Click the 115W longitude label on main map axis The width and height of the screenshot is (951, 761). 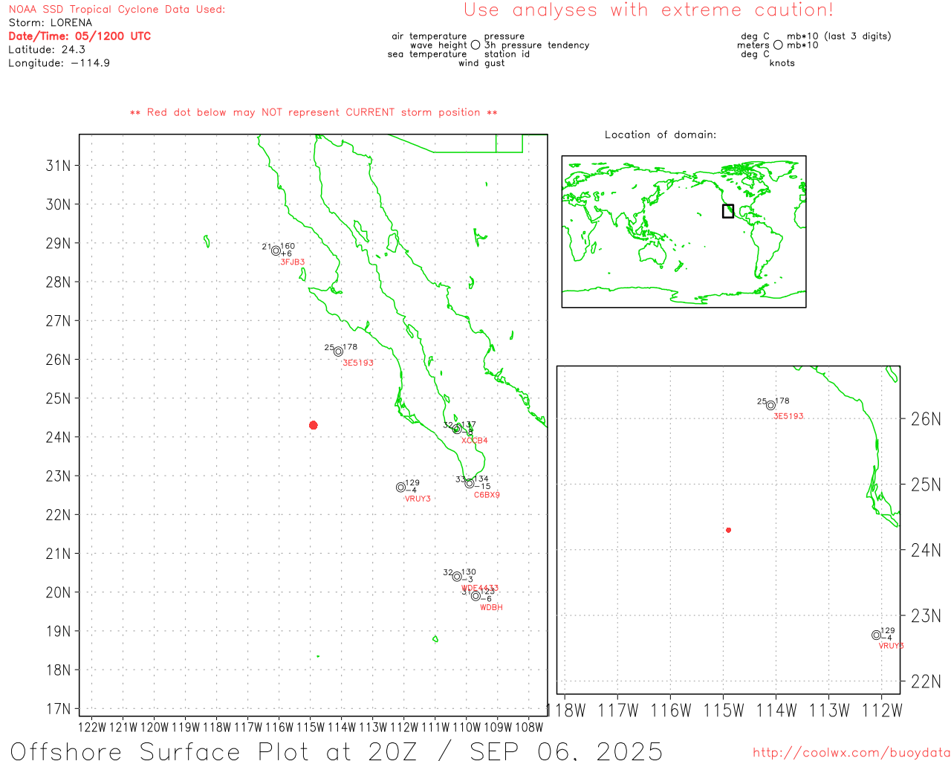pos(311,728)
